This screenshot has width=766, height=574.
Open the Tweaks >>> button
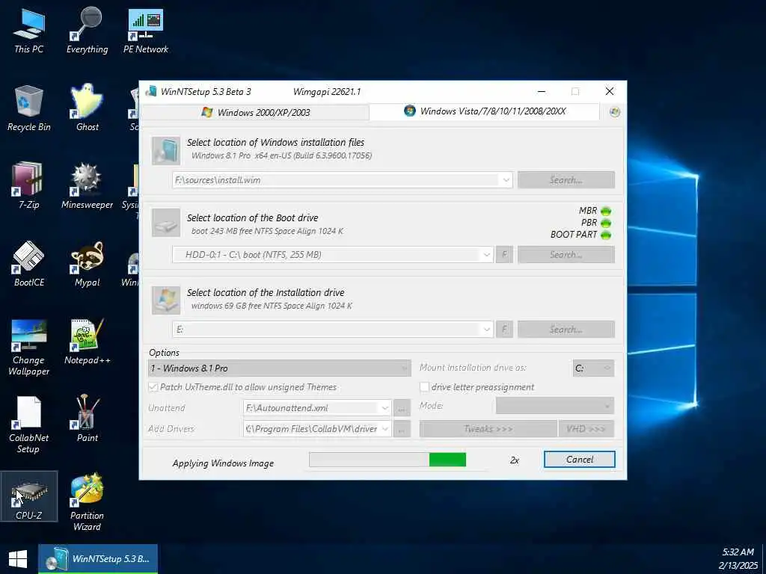488,429
